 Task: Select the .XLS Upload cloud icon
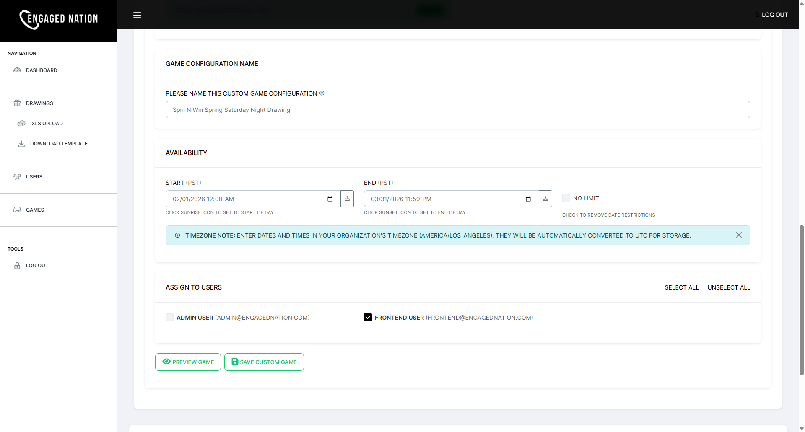pos(21,123)
